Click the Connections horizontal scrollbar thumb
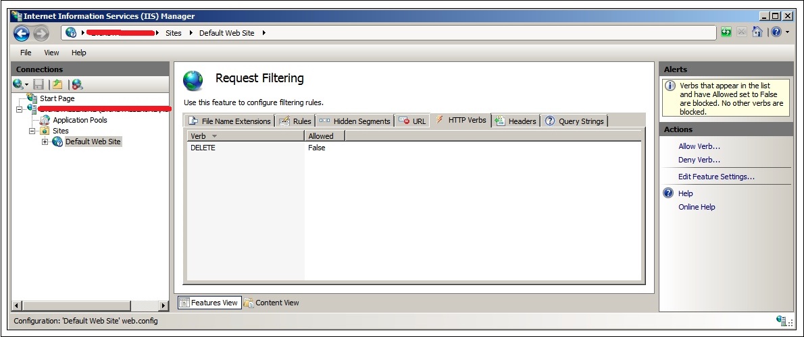The height and width of the screenshot is (337, 804). (x=76, y=306)
